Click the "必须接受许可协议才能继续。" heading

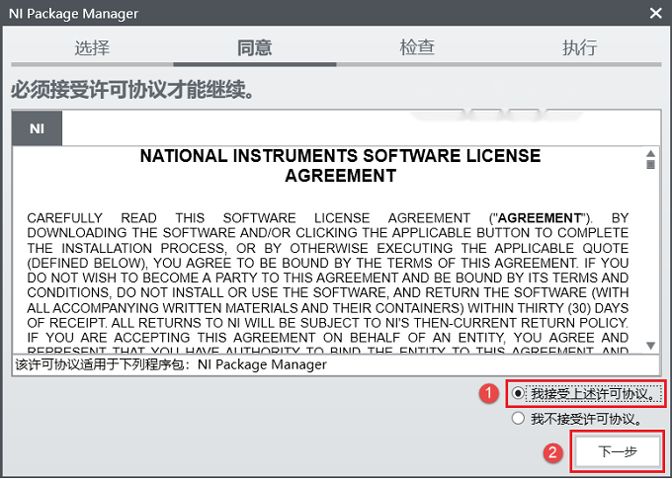click(132, 90)
